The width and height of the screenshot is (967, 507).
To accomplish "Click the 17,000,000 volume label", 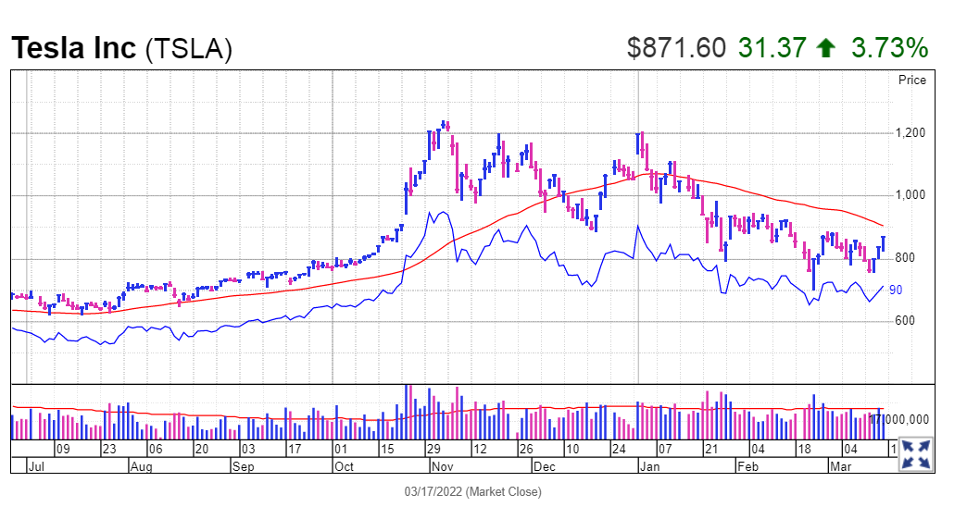I will point(899,419).
